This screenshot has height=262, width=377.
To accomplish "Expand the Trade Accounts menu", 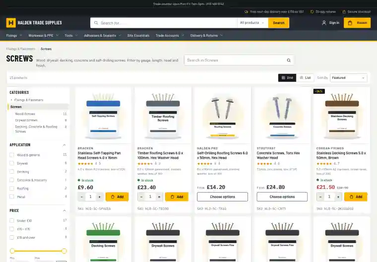I will [170, 35].
